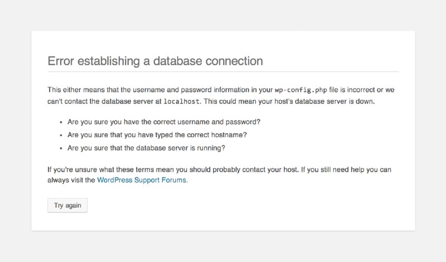Open the WordPress Support Forums link

143,180
